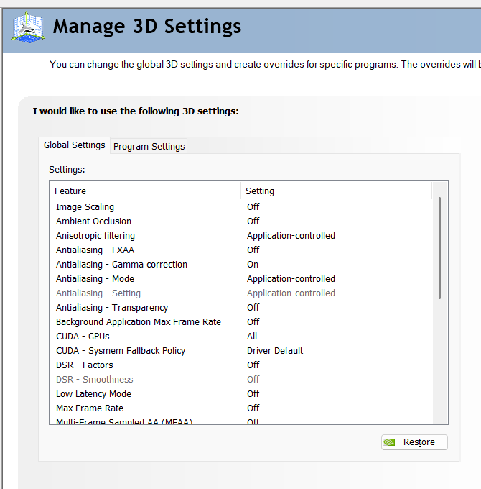This screenshot has width=481, height=489.
Task: Click the Manage 3D Settings title text
Action: coord(147,27)
